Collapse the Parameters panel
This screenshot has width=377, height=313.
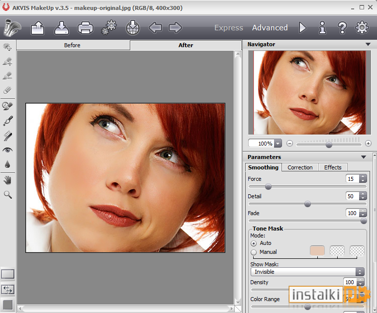[x=364, y=157]
